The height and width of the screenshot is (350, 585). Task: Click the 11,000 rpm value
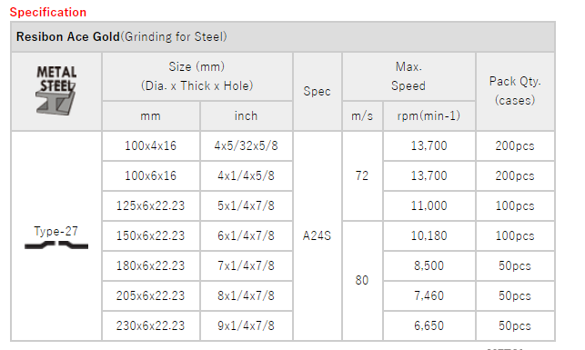click(x=429, y=205)
